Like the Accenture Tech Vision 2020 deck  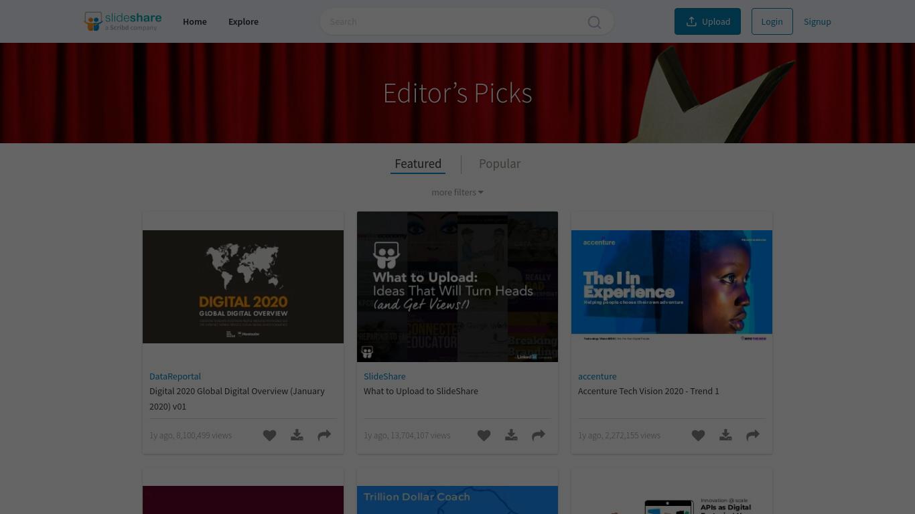[x=698, y=436]
